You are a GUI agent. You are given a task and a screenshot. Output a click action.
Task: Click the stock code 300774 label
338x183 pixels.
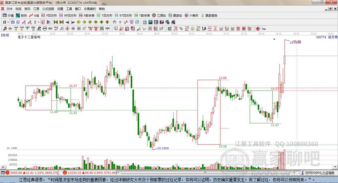[321, 37]
